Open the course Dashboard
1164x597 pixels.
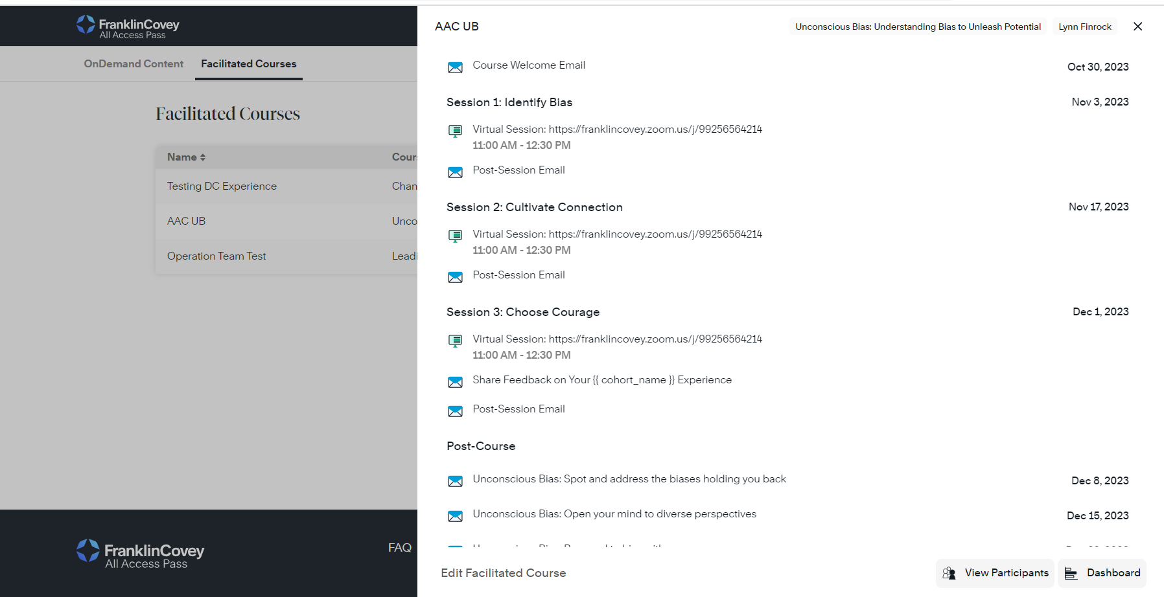pyautogui.click(x=1102, y=573)
